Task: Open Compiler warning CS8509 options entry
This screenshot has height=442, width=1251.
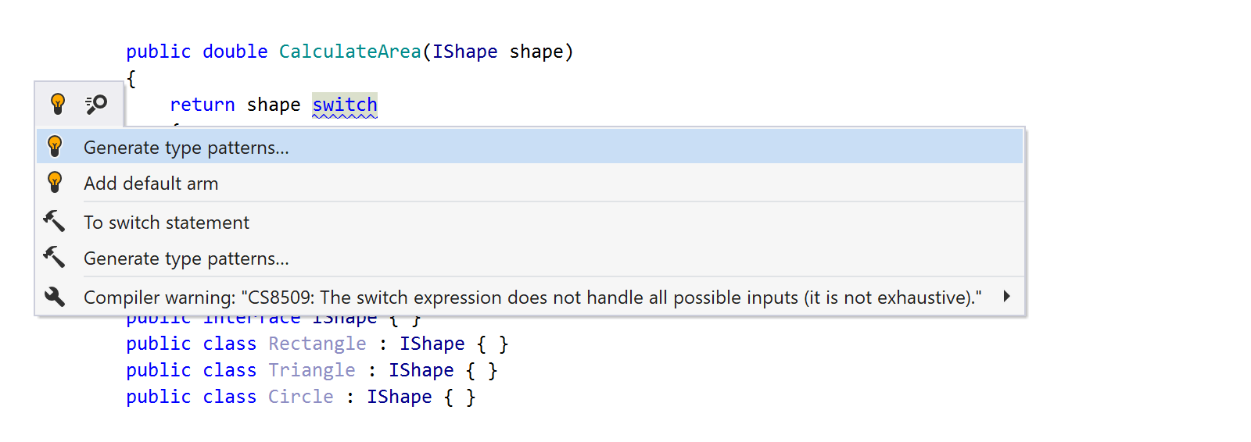Action: pos(530,298)
